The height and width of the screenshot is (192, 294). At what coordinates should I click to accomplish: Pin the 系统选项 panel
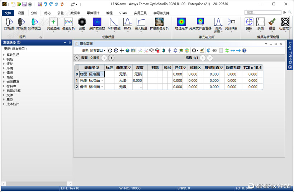click(70, 43)
